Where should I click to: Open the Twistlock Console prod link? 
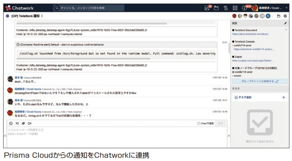tap(254, 49)
